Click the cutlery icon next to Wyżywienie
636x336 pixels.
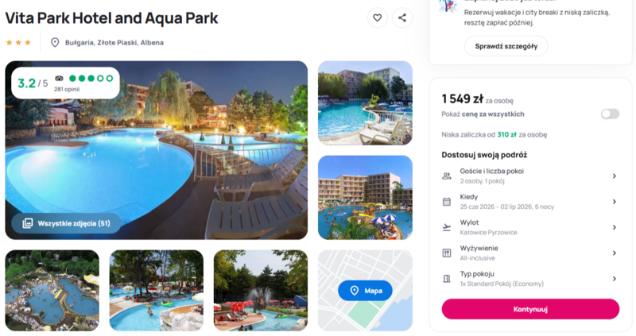click(x=447, y=253)
